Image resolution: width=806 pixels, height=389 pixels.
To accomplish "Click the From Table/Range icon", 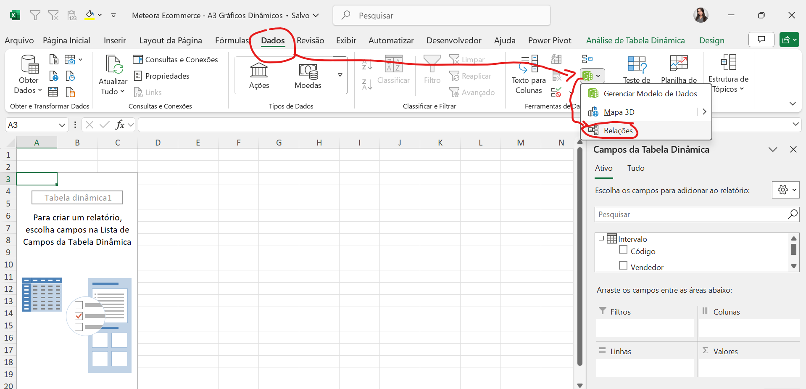I will (x=53, y=92).
